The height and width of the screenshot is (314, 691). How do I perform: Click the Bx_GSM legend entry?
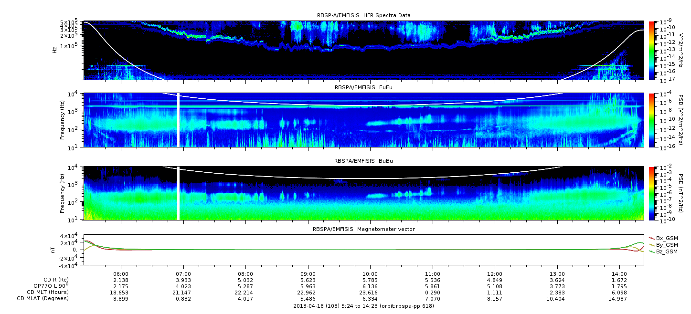pos(666,238)
